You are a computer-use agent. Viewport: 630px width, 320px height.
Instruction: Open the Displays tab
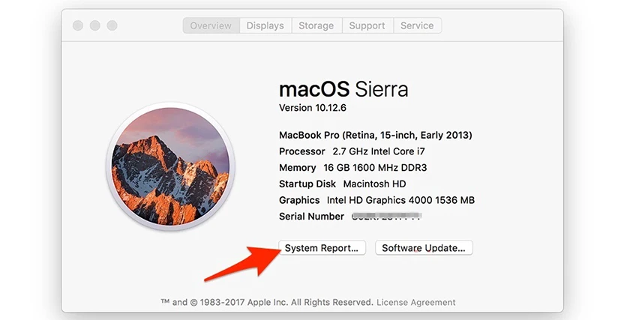tap(265, 25)
